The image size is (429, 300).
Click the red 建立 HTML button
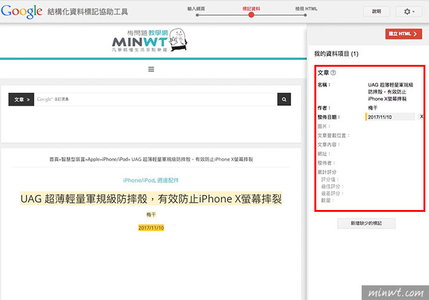click(x=403, y=34)
